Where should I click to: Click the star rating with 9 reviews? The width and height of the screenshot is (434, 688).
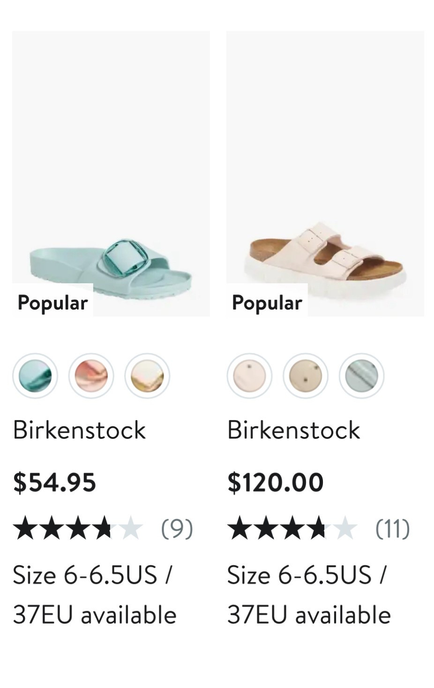pos(78,528)
